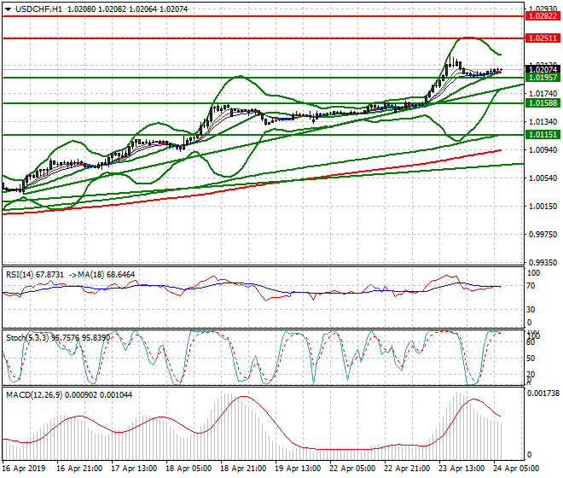563x478 pixels.
Task: Click the 23 Apr 13:00 time axis label
Action: click(461, 469)
